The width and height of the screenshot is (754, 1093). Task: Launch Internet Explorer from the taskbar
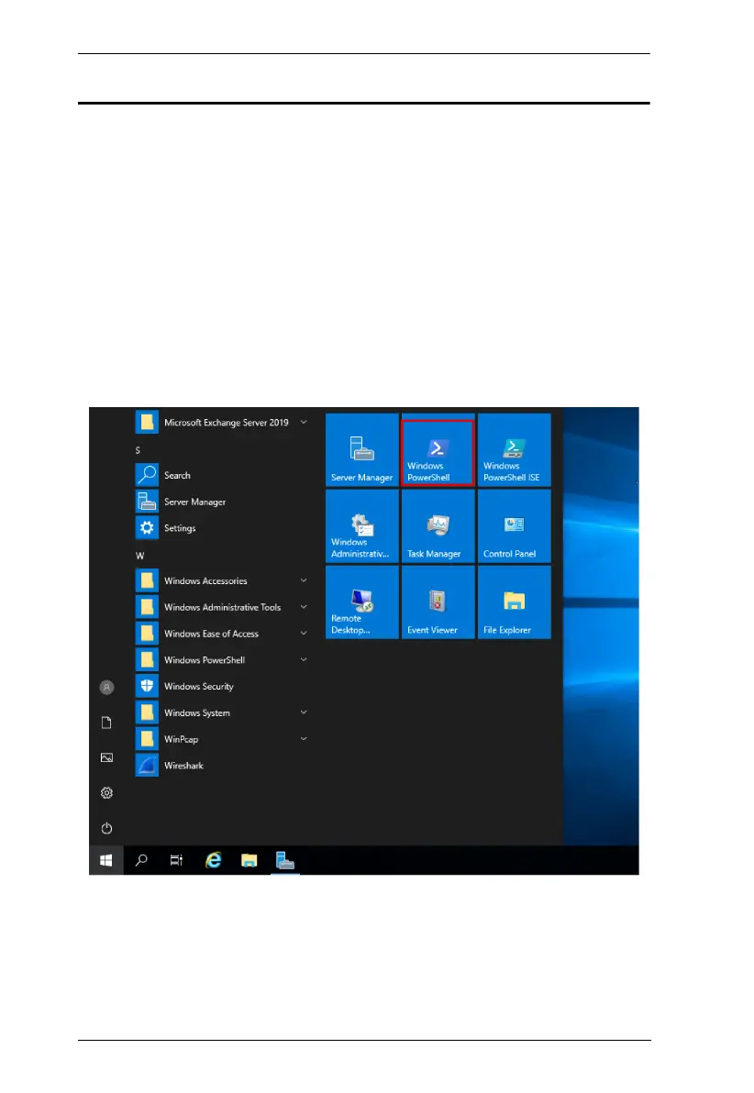214,860
